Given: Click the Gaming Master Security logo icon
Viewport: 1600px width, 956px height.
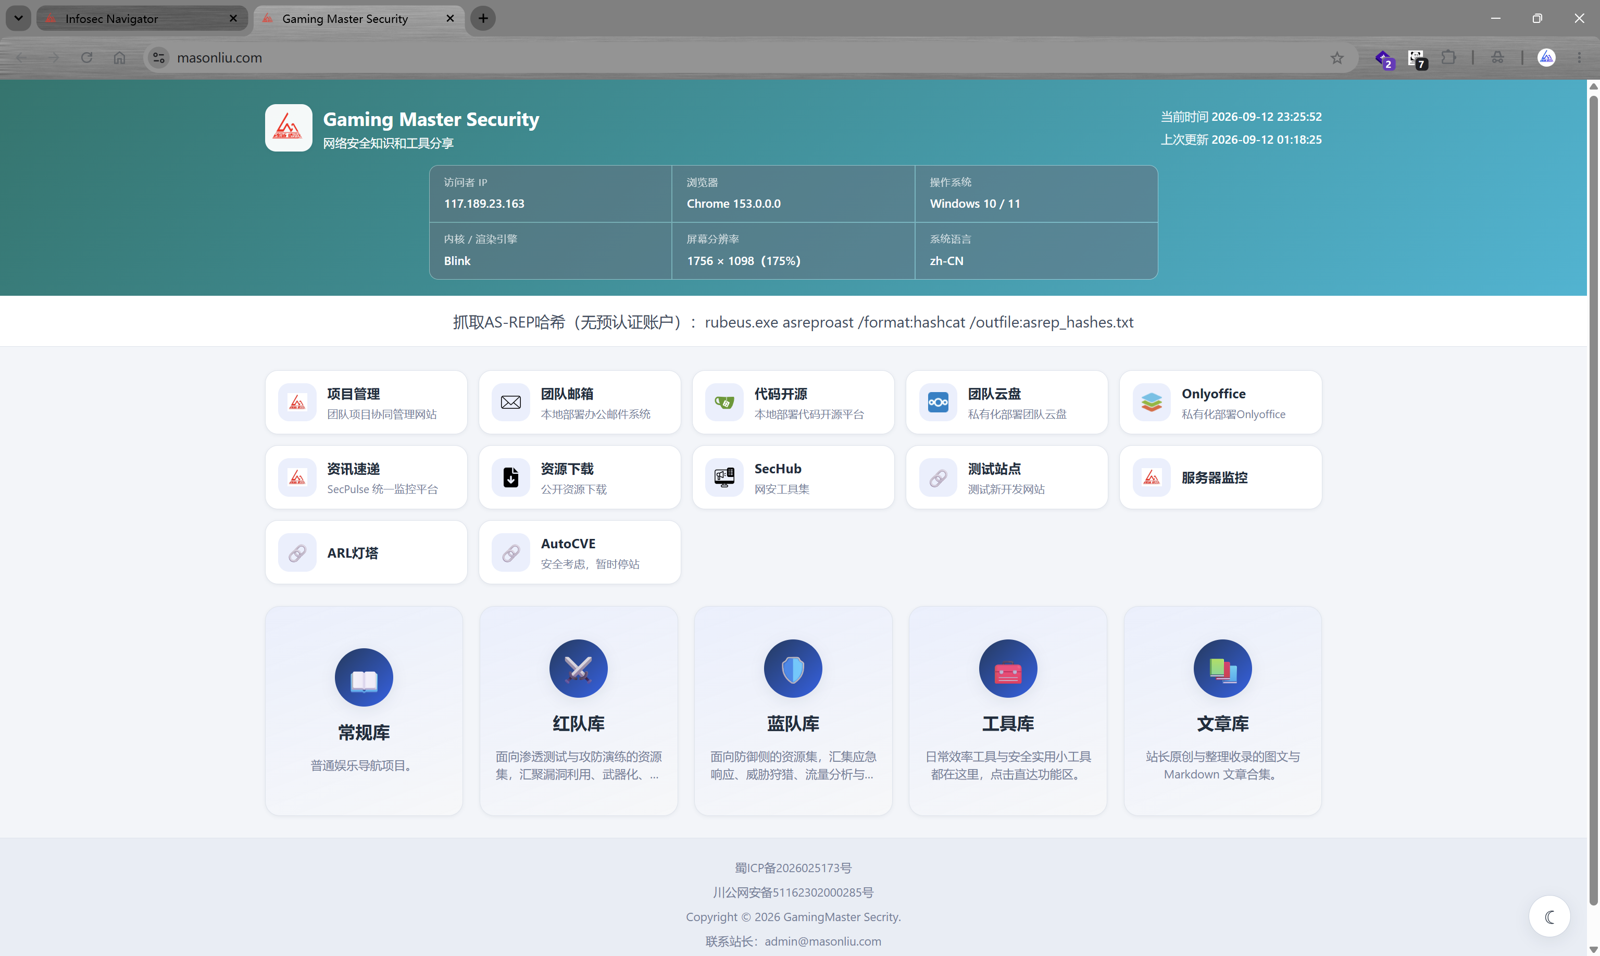Looking at the screenshot, I should point(288,128).
